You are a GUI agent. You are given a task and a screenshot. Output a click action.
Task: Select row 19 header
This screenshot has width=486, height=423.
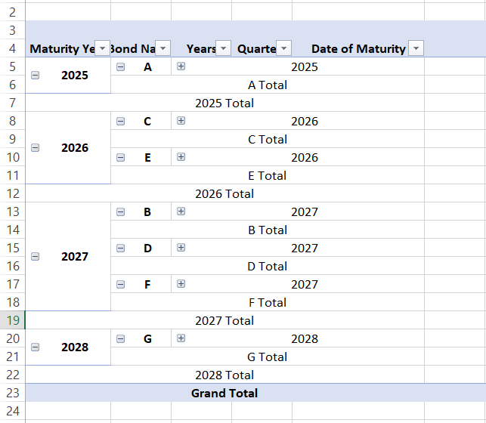12,320
